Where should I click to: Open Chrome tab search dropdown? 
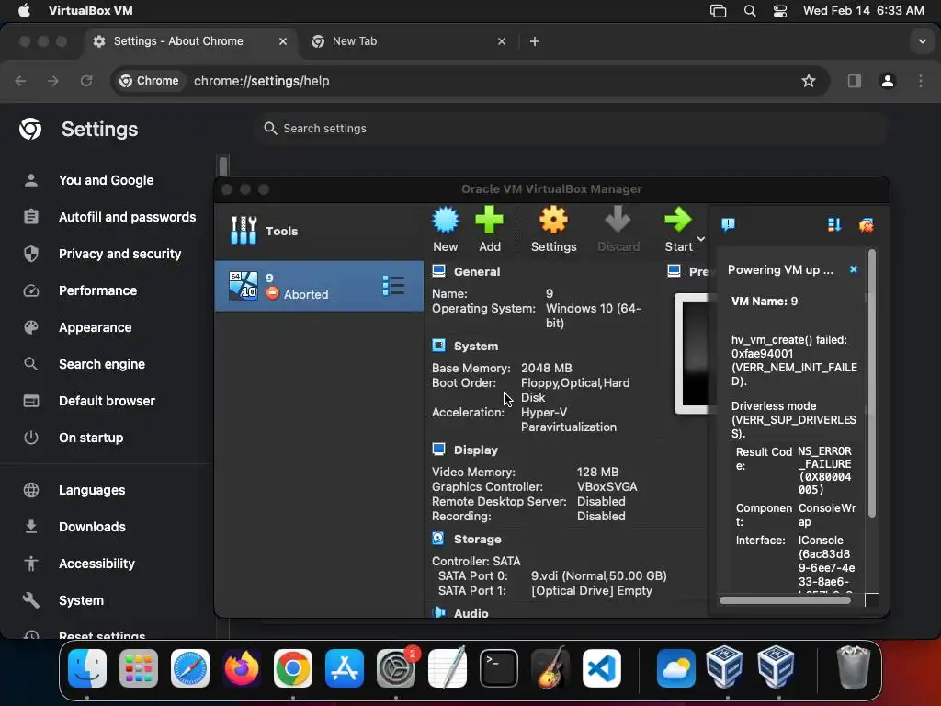[x=923, y=41]
